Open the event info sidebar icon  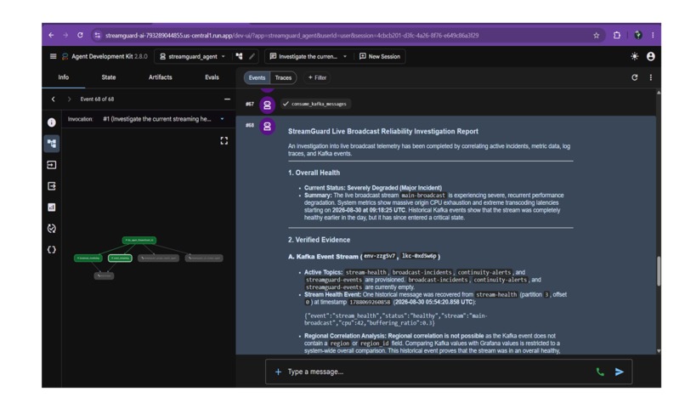coord(52,122)
